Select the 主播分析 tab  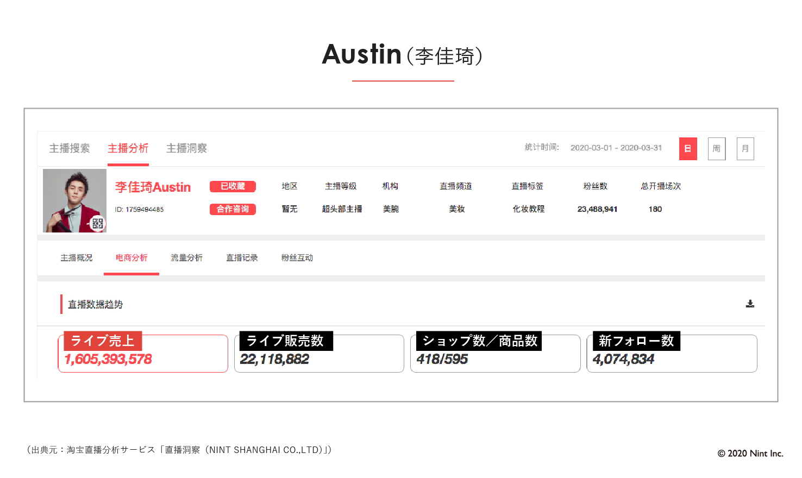[128, 148]
